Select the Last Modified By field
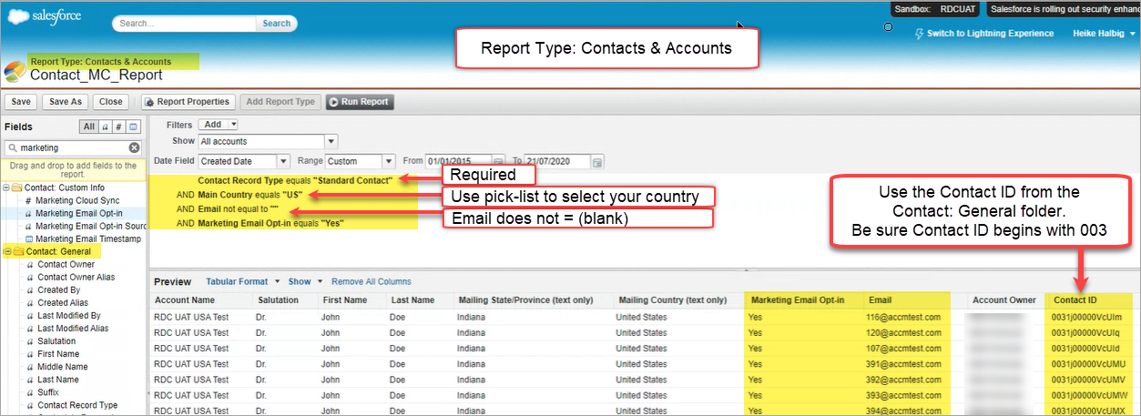 (x=68, y=315)
